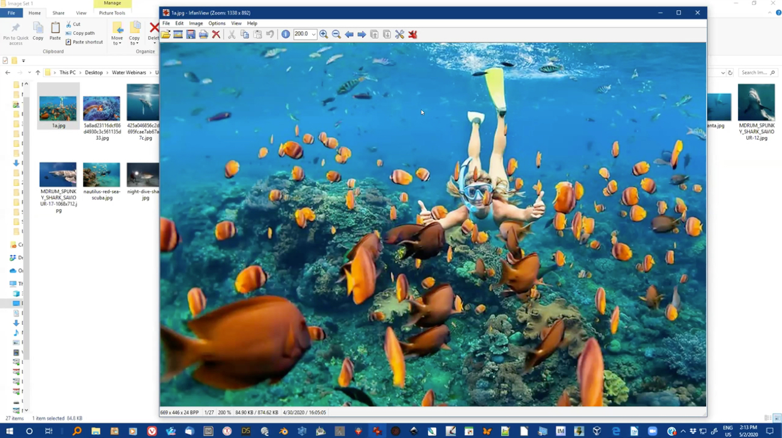Click the Explorer search images field

click(x=757, y=73)
